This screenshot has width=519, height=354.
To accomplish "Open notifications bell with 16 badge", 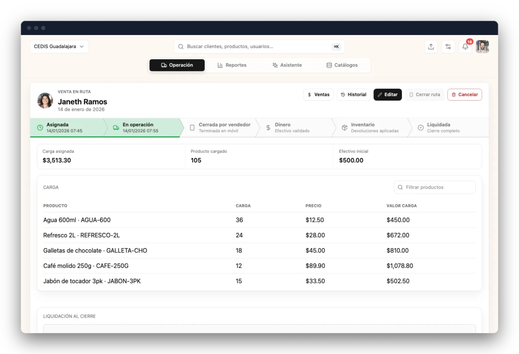I will click(465, 47).
